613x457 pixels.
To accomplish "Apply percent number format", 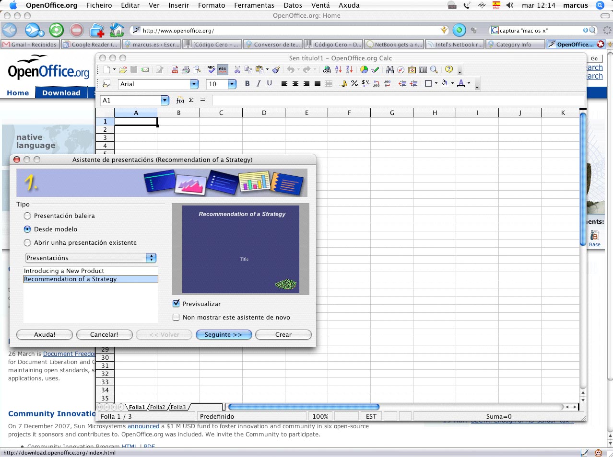I will (x=354, y=84).
